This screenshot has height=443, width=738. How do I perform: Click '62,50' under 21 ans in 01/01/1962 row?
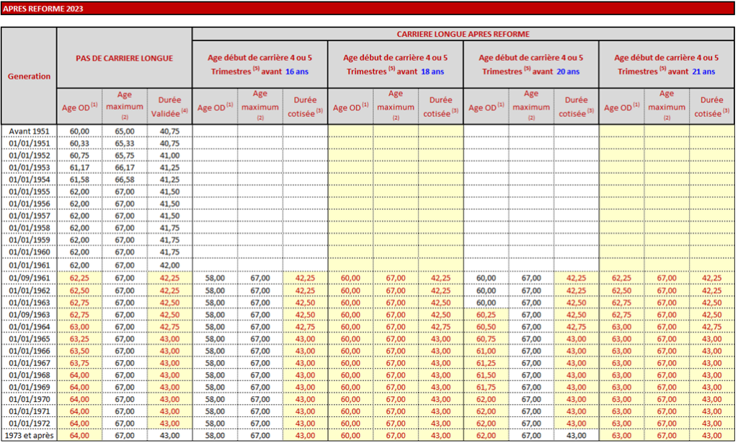click(x=622, y=290)
